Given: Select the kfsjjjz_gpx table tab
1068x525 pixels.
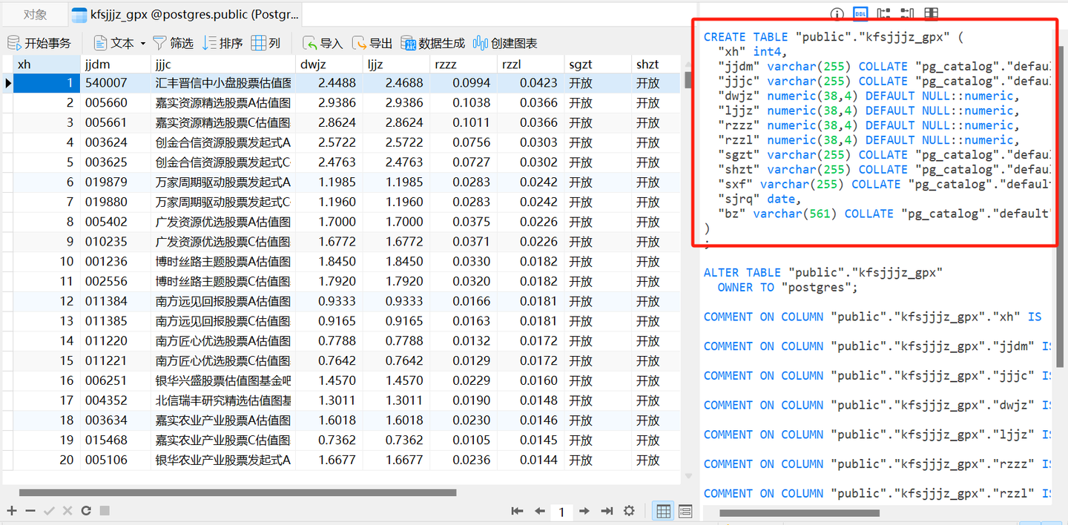Looking at the screenshot, I should (185, 14).
